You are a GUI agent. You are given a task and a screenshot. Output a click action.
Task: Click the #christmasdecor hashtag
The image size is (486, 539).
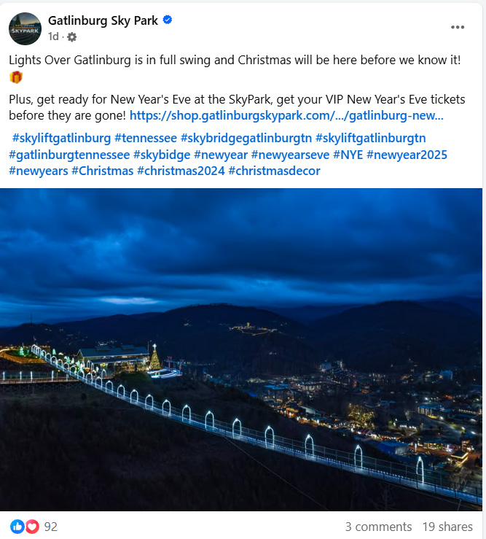pyautogui.click(x=275, y=171)
